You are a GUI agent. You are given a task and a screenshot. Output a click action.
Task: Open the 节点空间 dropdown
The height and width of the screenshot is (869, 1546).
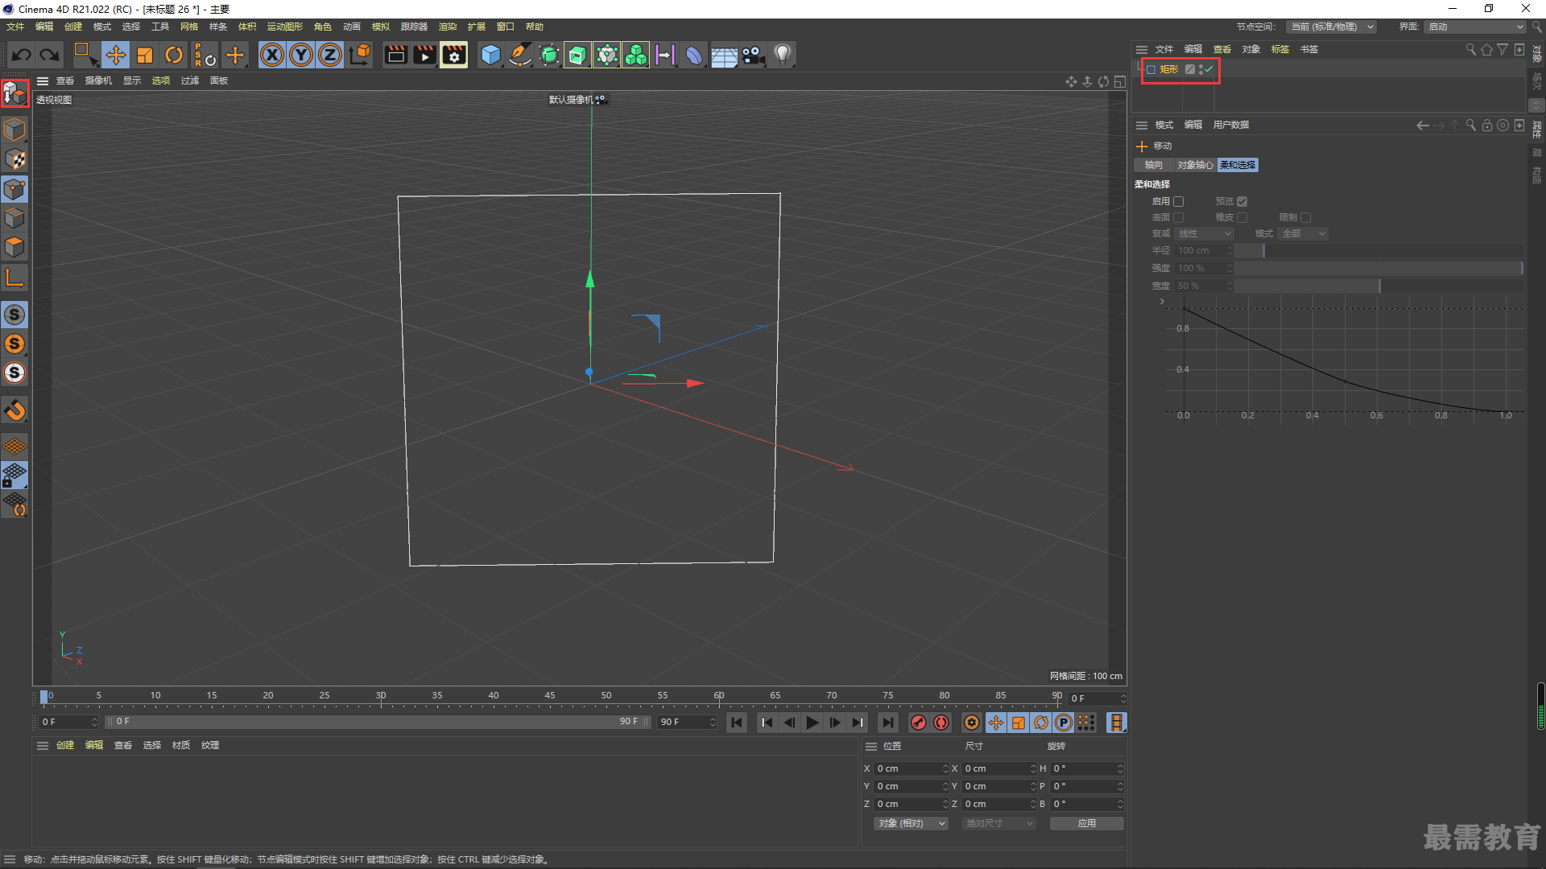1331,27
